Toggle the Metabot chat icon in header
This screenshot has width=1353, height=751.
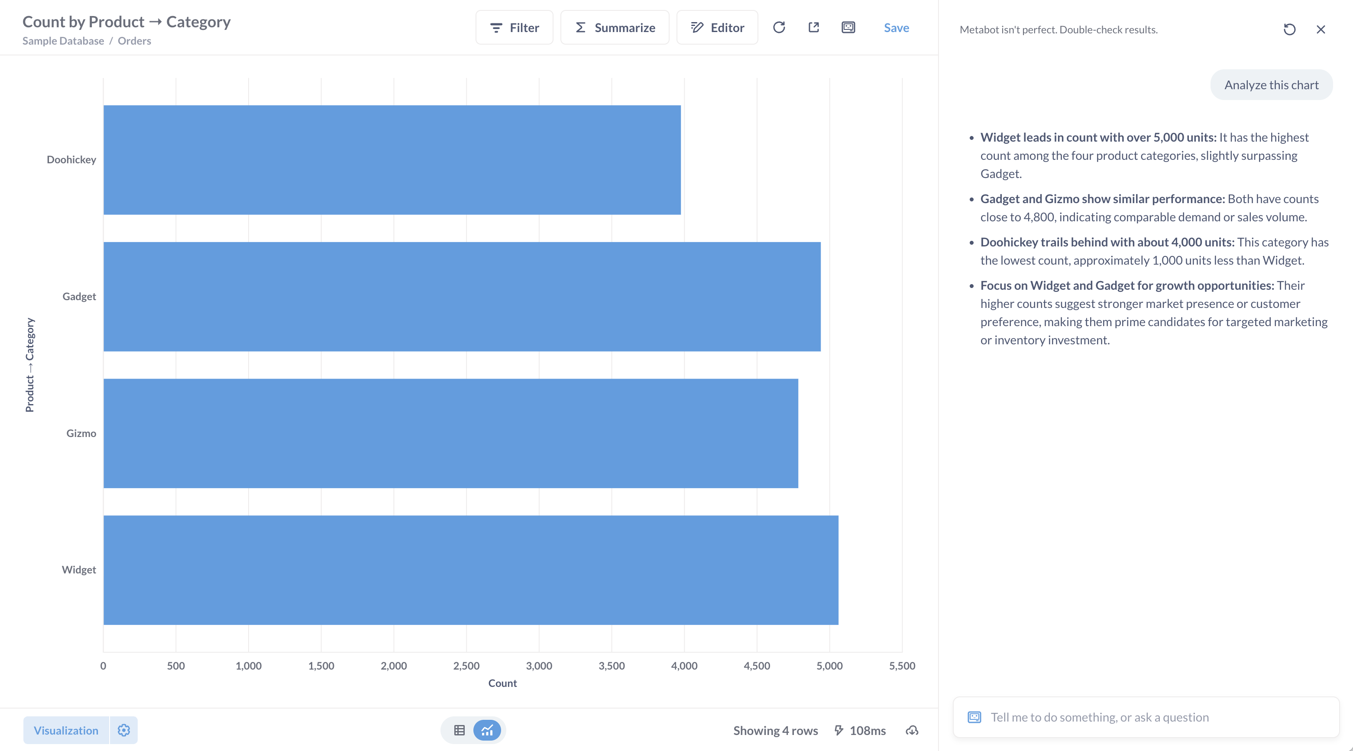[848, 27]
